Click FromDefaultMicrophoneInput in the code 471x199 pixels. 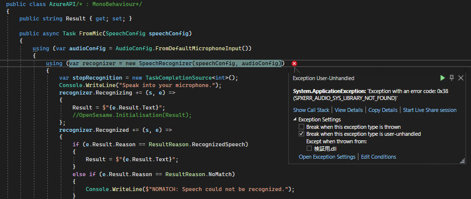point(199,48)
